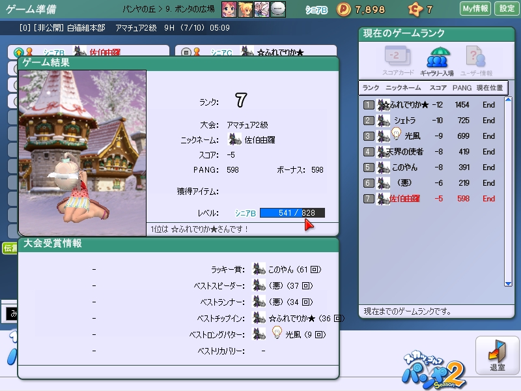Screen dimensions: 521x391
Task: Click the シニアB level label in top bar
Action: [x=317, y=10]
